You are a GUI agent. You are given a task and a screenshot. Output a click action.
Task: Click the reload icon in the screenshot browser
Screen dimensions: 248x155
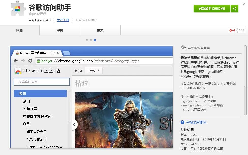tap(30, 61)
